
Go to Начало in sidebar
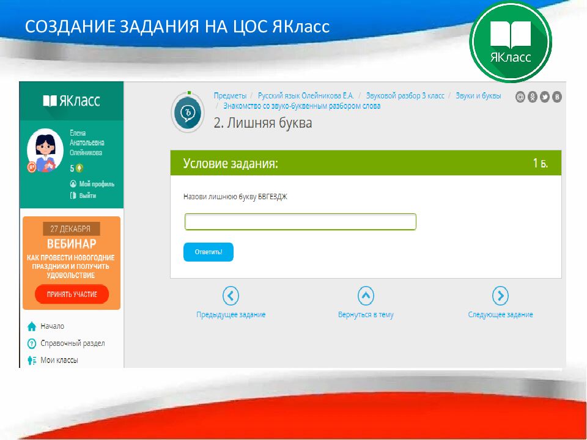53,326
